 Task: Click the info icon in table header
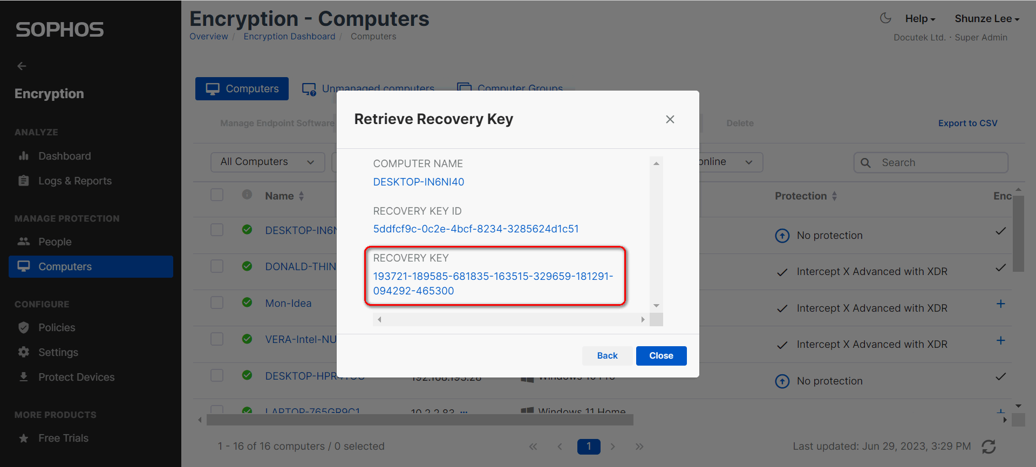[x=247, y=194]
